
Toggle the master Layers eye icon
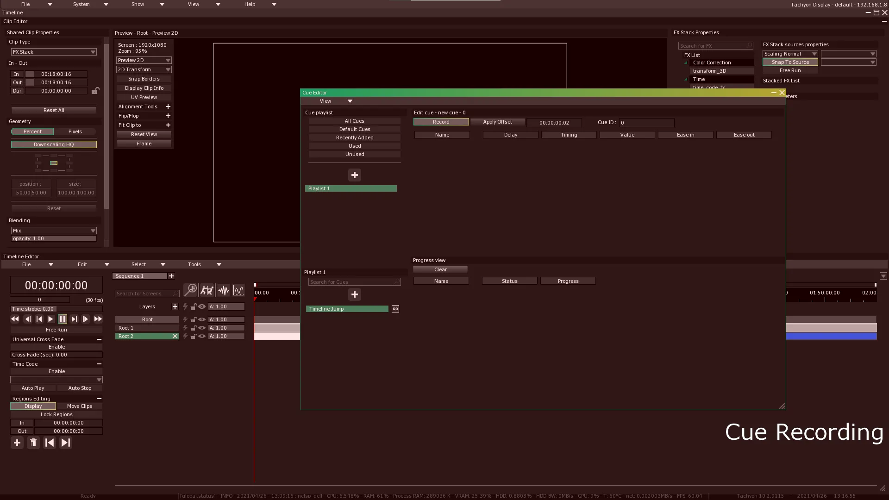[x=202, y=306]
